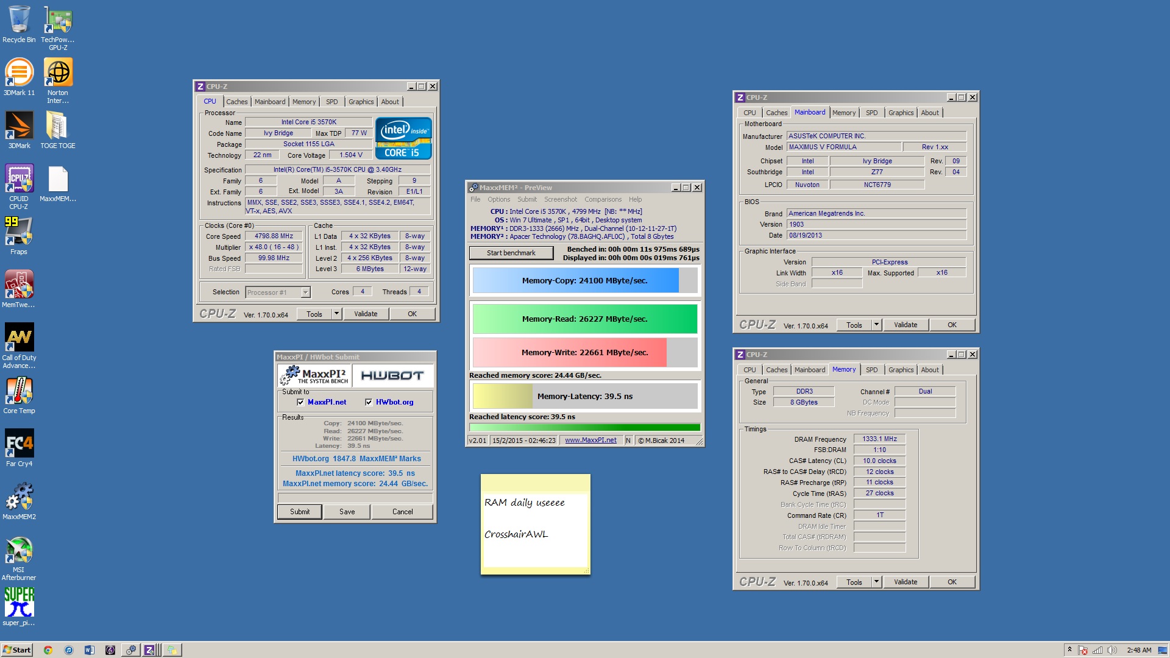
Task: Open About tab in CPU-Z Memory window
Action: pyautogui.click(x=930, y=370)
